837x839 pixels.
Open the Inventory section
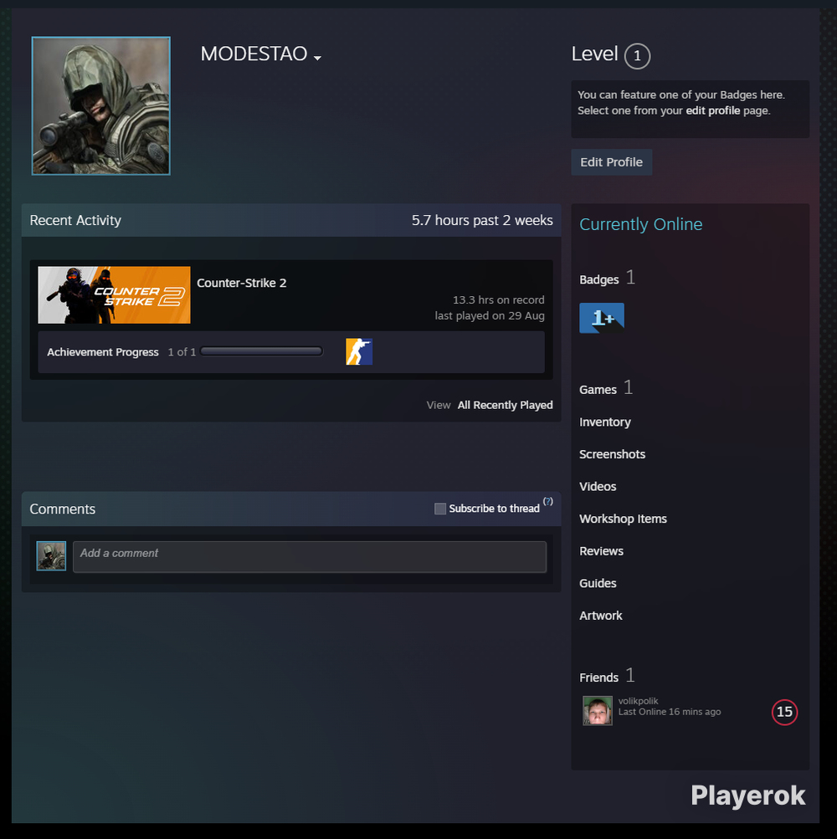(x=604, y=422)
